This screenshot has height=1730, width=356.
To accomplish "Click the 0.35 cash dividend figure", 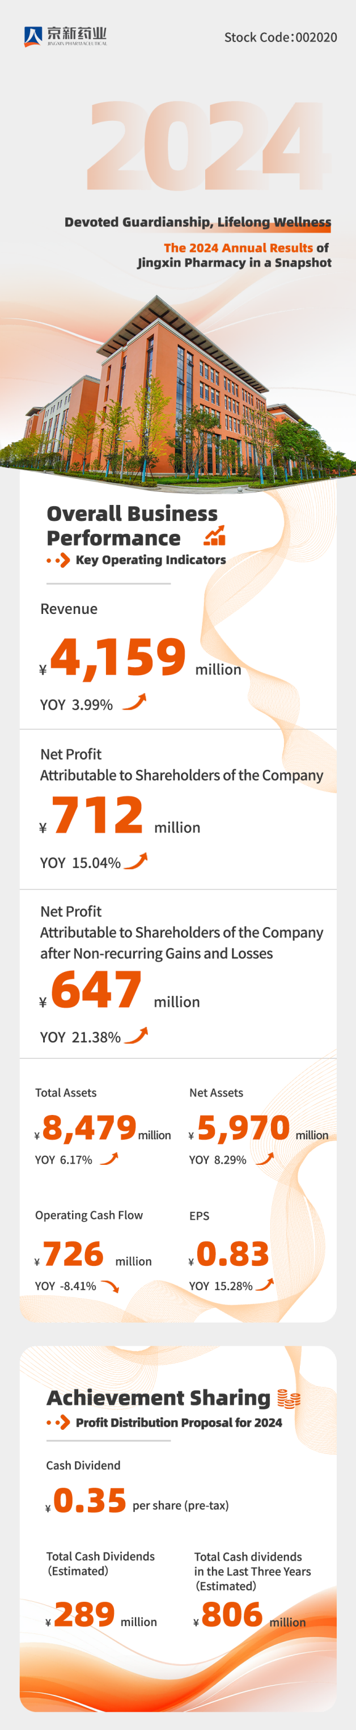I will coord(90,1501).
